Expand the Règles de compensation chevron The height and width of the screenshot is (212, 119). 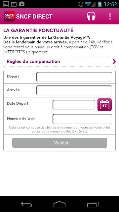[114, 62]
